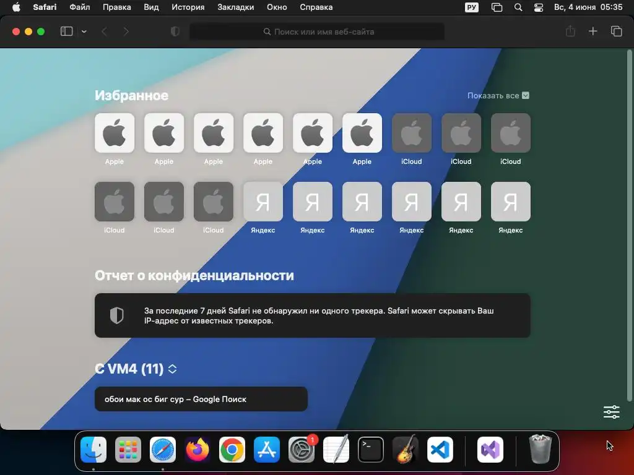Open the Apple menu
The image size is (634, 475).
click(x=16, y=7)
